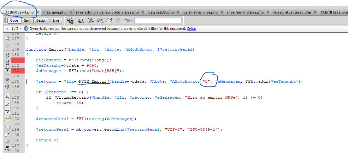This screenshot has height=153, width=348.
Task: Click NFSE_Emitir in line 185
Action: [93, 81]
